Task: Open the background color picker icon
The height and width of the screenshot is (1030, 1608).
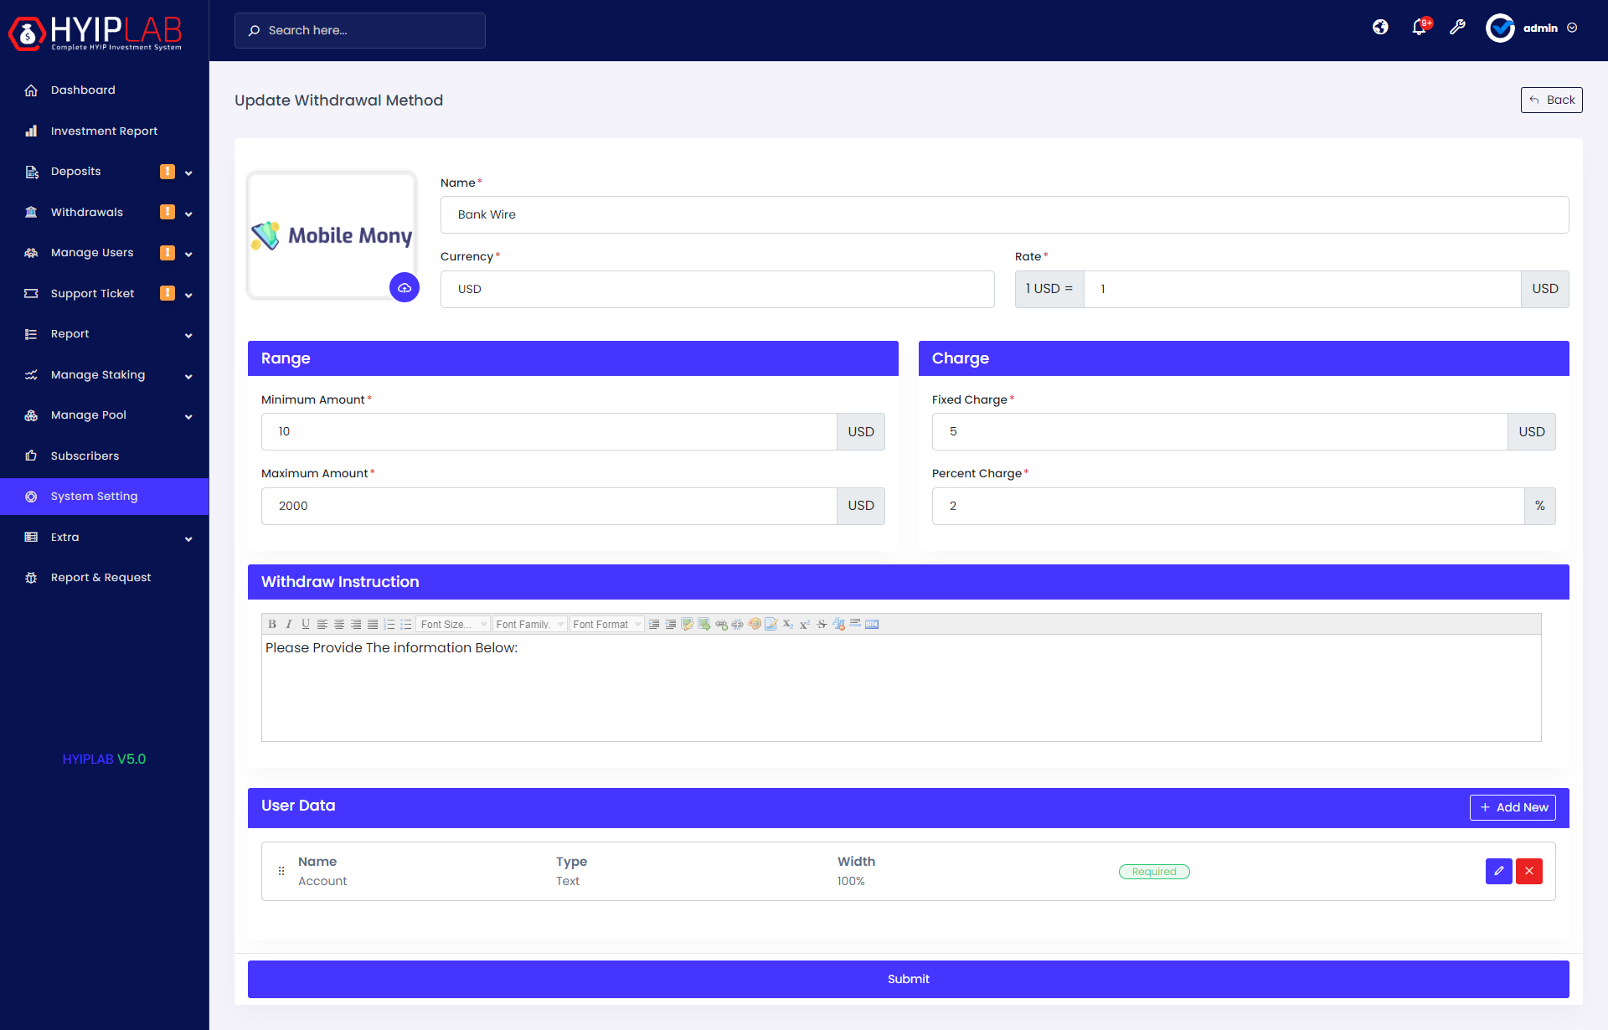Action: click(771, 625)
